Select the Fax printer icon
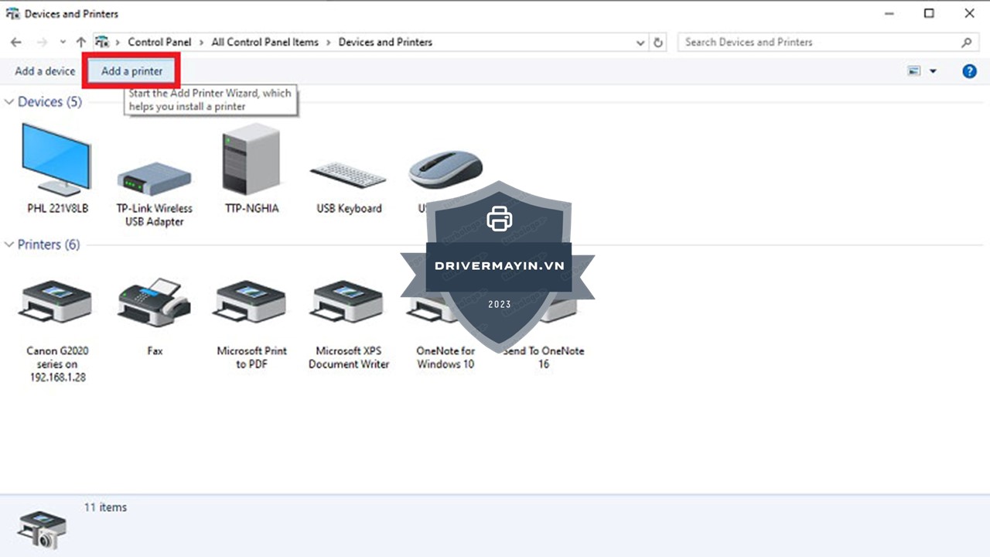Viewport: 990px width, 557px height. pos(155,302)
